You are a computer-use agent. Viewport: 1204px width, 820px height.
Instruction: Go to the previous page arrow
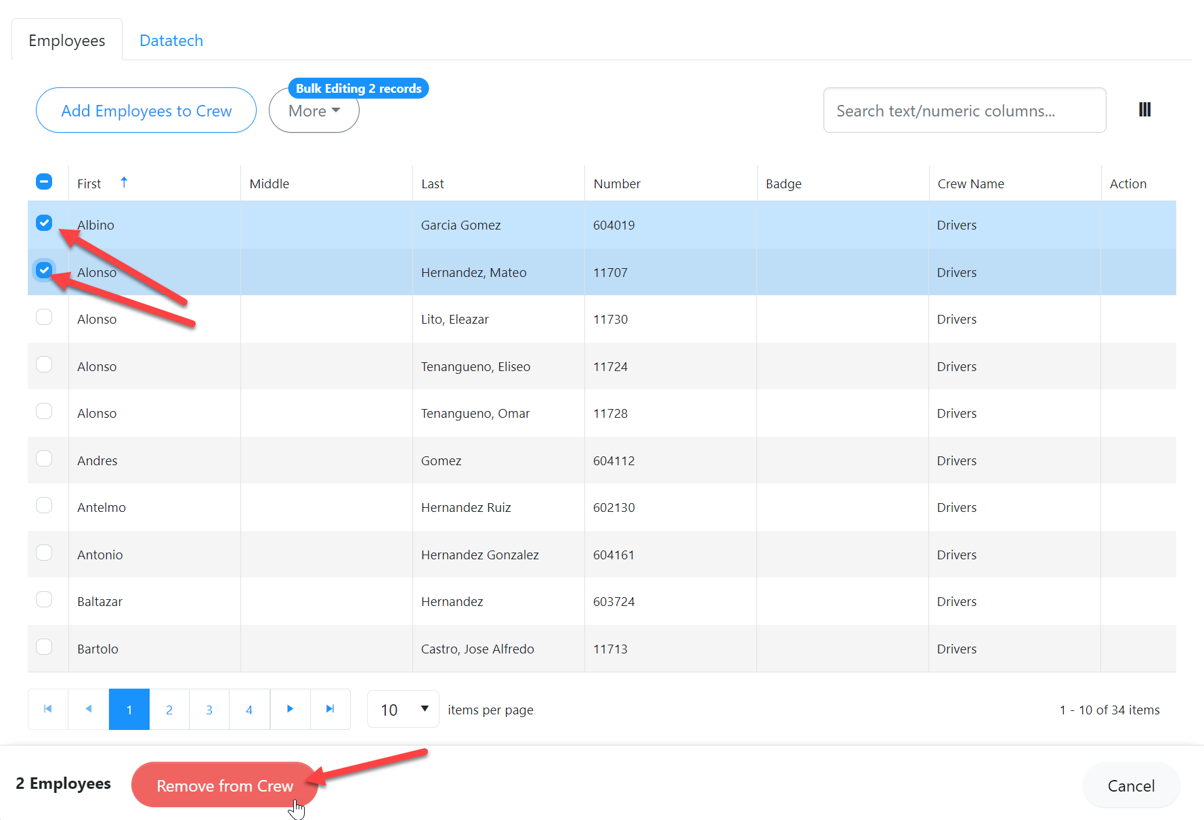(89, 709)
